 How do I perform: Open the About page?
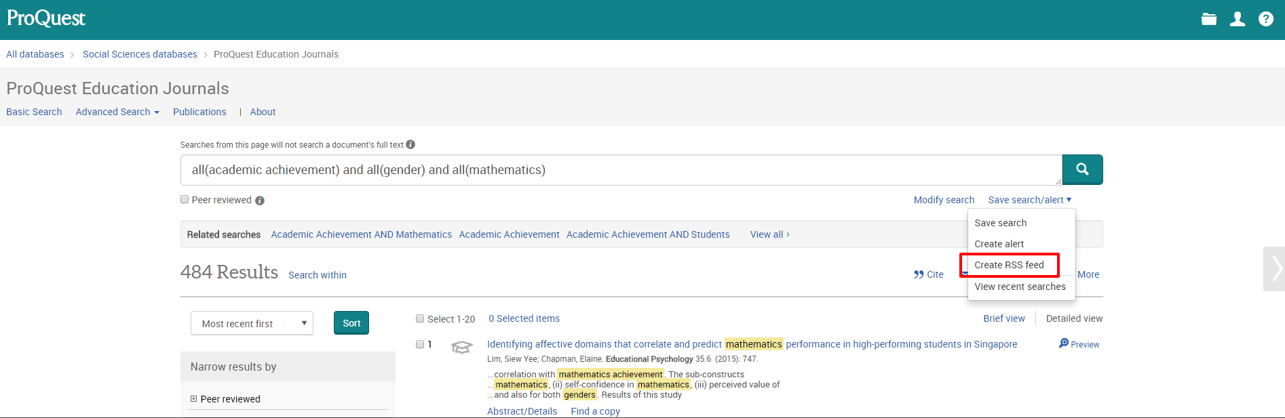(x=263, y=112)
